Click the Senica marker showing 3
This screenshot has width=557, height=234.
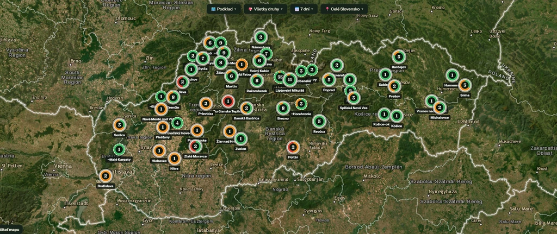point(119,125)
